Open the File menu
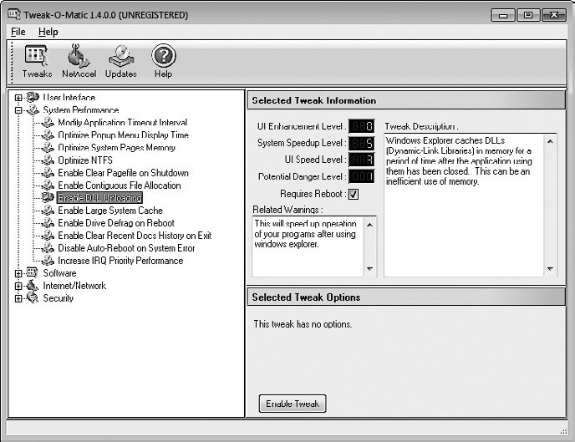 tap(18, 32)
